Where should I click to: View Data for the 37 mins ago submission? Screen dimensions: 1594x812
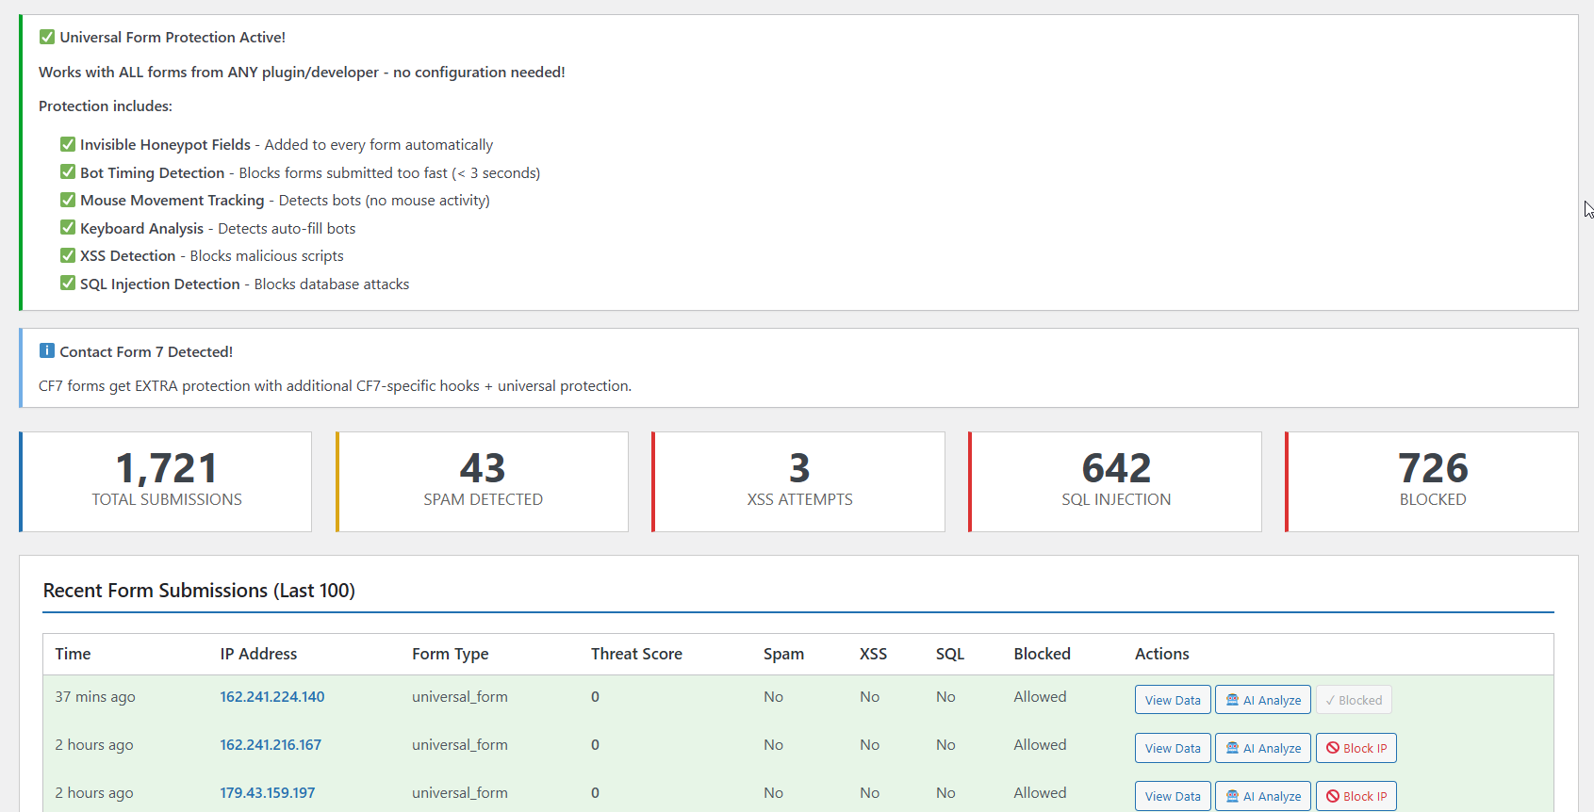pos(1173,700)
